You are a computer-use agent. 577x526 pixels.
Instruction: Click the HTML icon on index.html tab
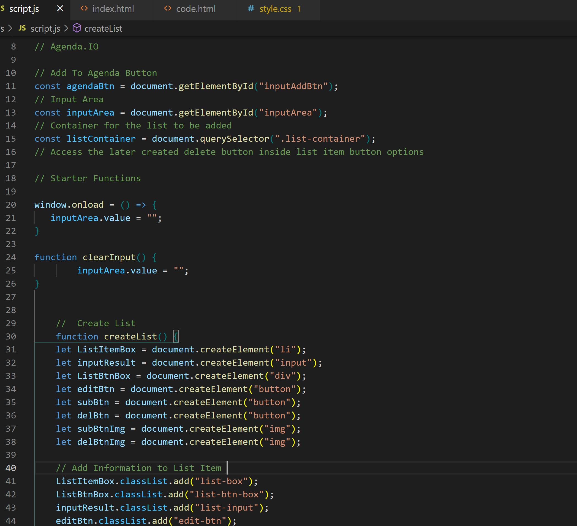84,9
